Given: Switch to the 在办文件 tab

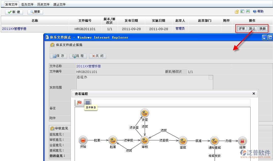Looking at the screenshot, I should click(27, 5).
